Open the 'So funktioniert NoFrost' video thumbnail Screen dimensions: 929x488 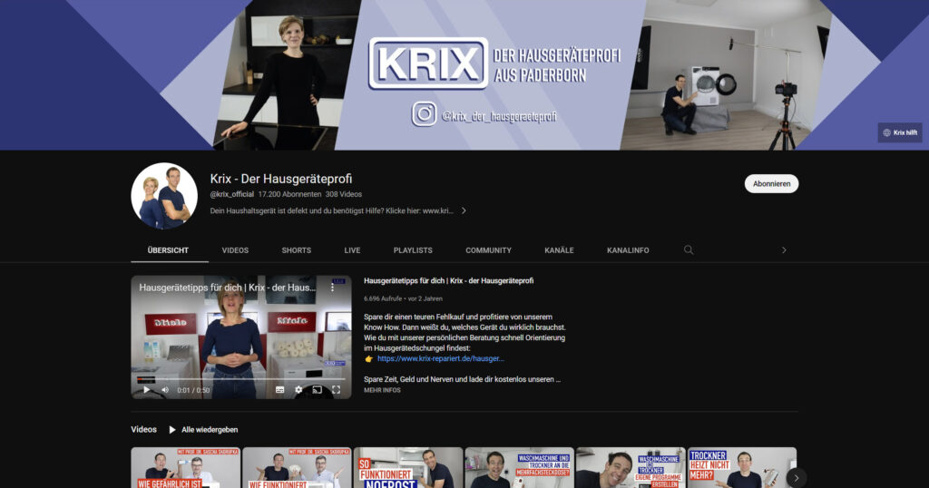coord(408,468)
